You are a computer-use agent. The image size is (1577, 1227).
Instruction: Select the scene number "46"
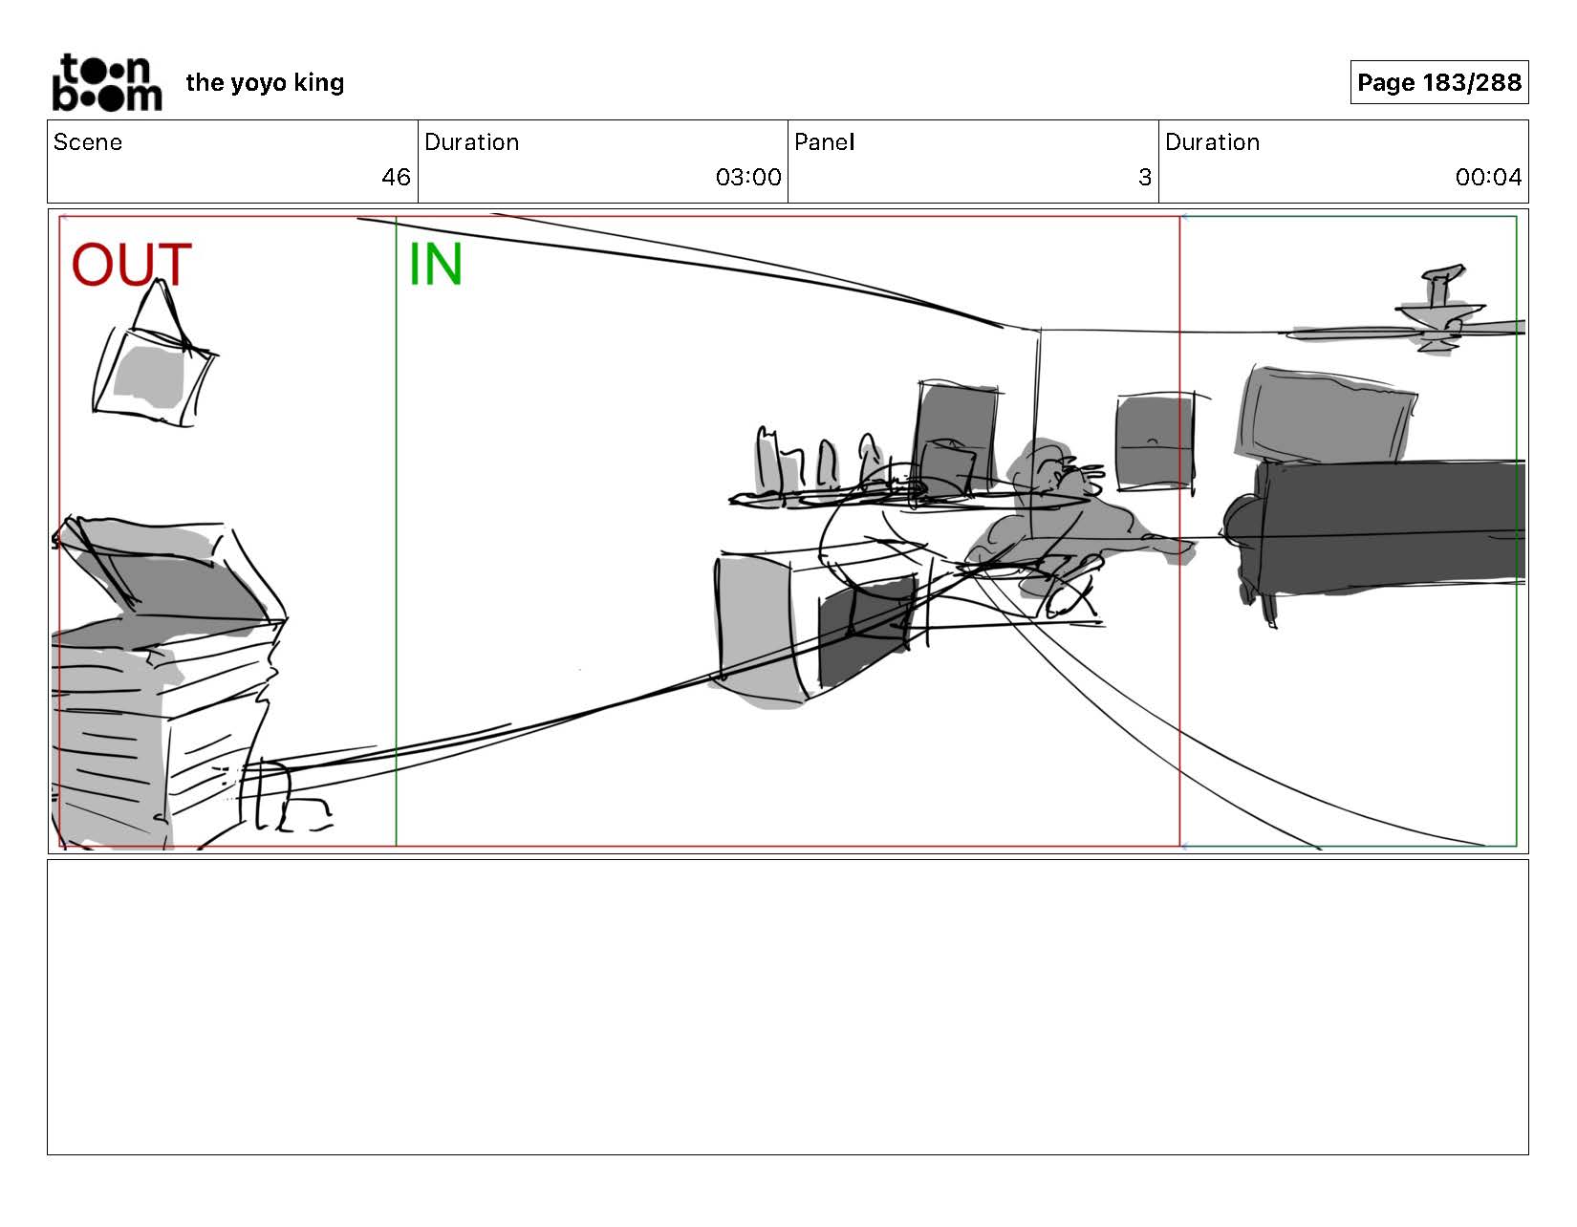pos(396,177)
